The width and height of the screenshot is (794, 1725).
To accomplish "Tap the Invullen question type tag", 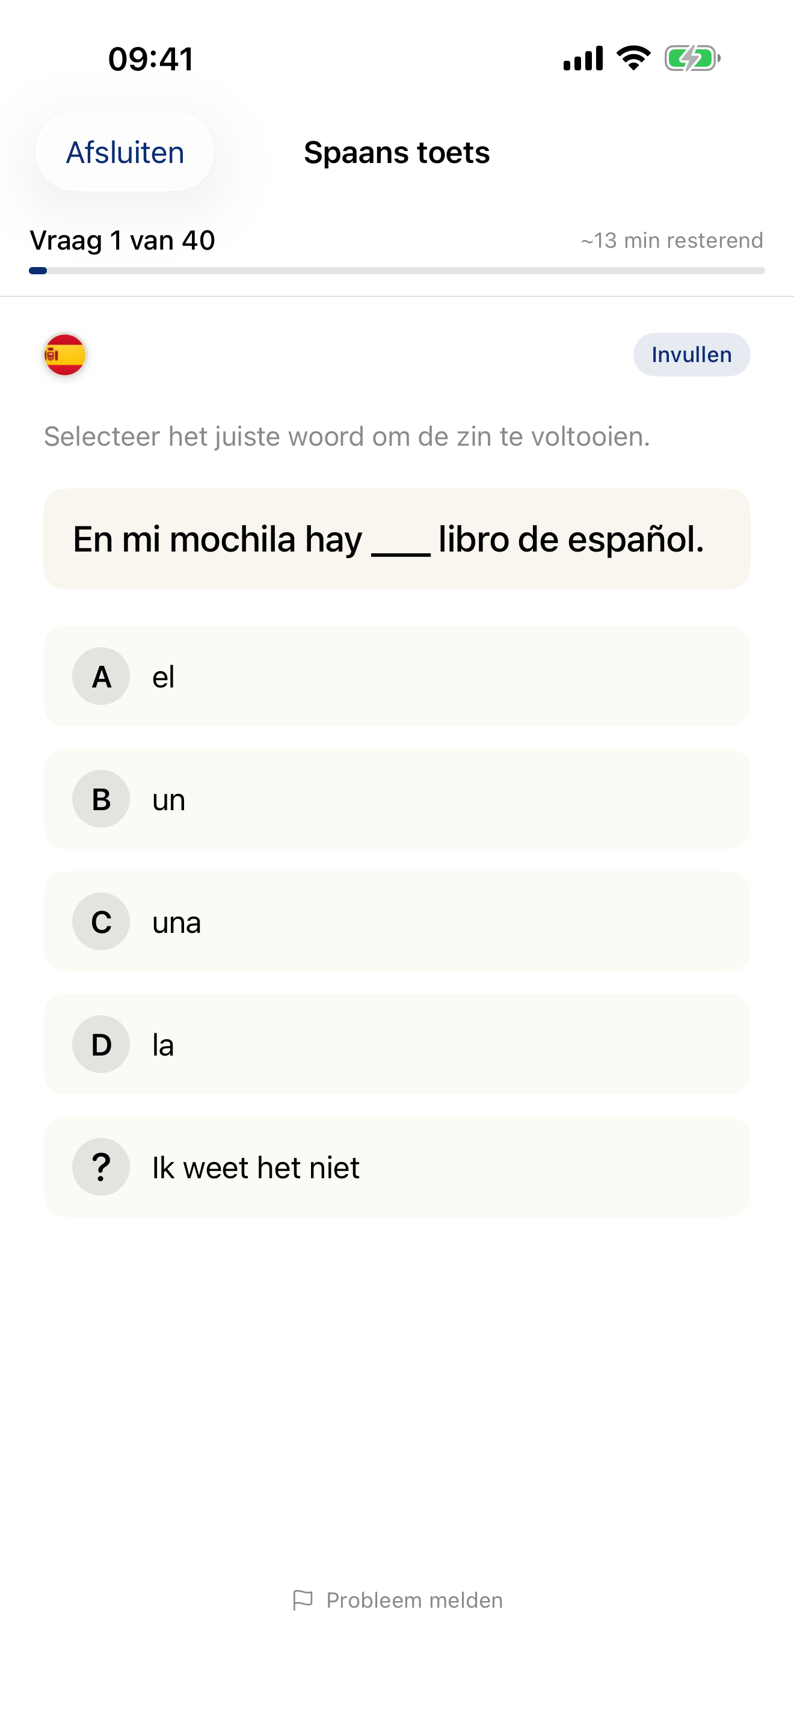I will pyautogui.click(x=691, y=354).
